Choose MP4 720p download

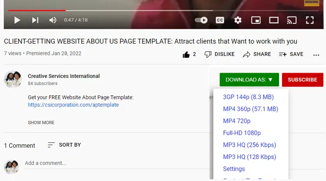pyautogui.click(x=236, y=121)
